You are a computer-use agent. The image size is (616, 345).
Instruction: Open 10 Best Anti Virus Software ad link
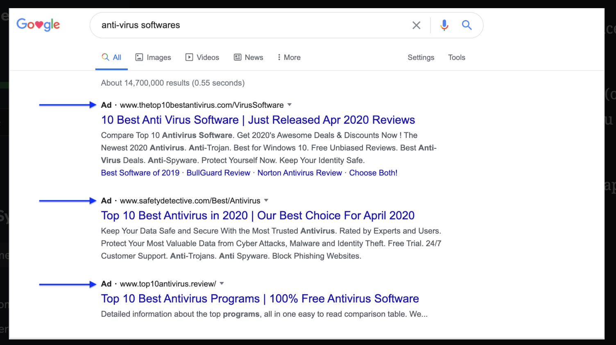258,120
